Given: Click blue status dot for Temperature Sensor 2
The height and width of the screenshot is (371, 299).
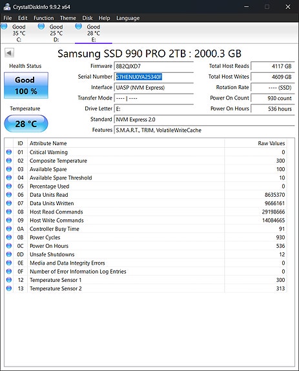Looking at the screenshot, I should [9, 288].
